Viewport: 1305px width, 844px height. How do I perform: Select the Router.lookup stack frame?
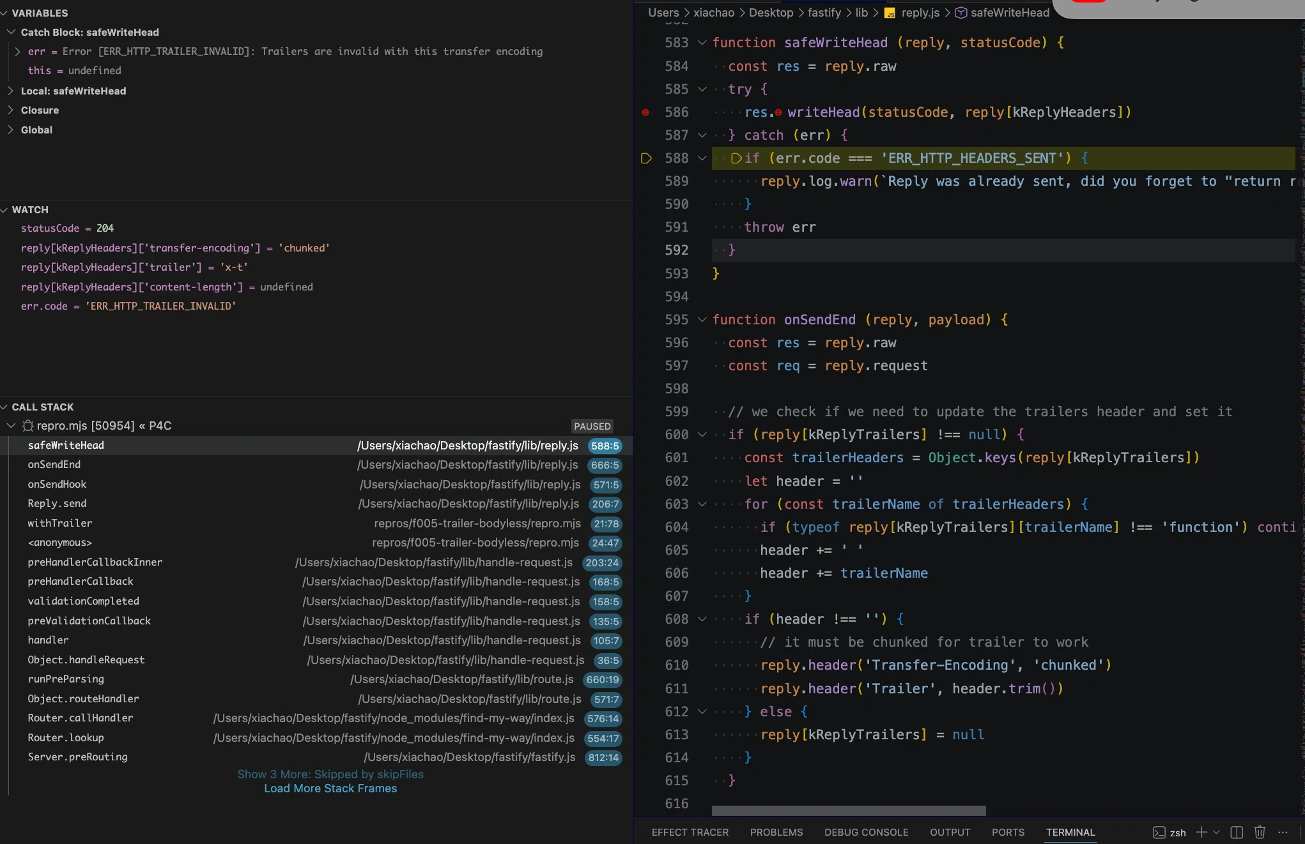[x=316, y=738]
